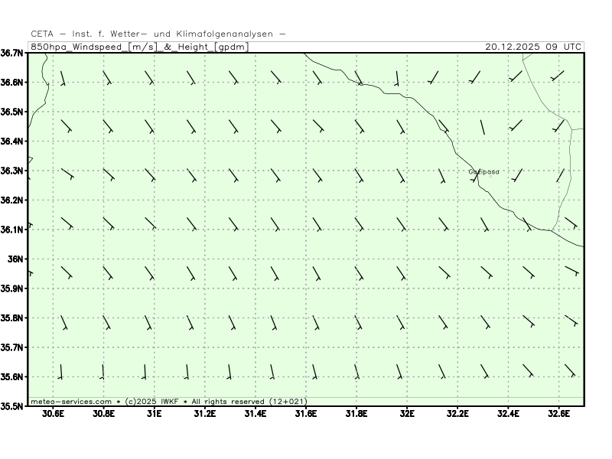
Task: Click the top-left wind barb on the map
Action: [x=62, y=78]
